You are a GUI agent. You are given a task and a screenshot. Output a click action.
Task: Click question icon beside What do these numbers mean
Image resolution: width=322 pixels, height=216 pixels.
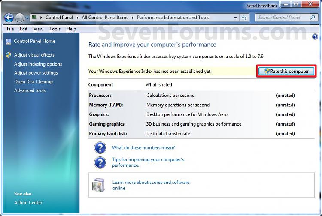(x=100, y=148)
